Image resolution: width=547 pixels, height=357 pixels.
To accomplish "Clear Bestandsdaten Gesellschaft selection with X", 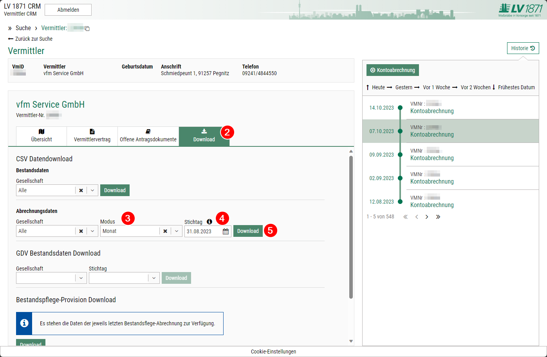I will [81, 190].
